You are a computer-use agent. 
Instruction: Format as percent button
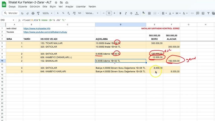(63, 13)
